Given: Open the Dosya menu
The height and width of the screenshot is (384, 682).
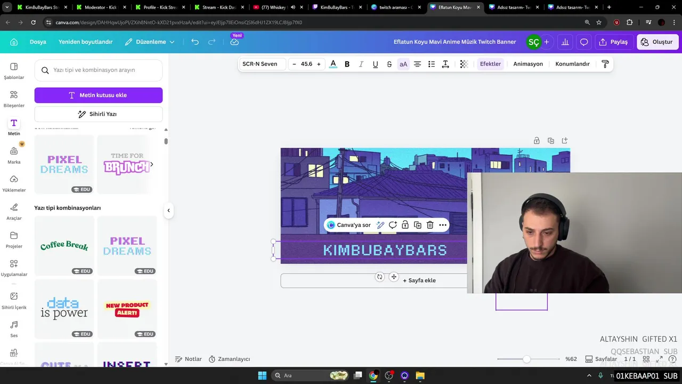Looking at the screenshot, I should [x=38, y=42].
